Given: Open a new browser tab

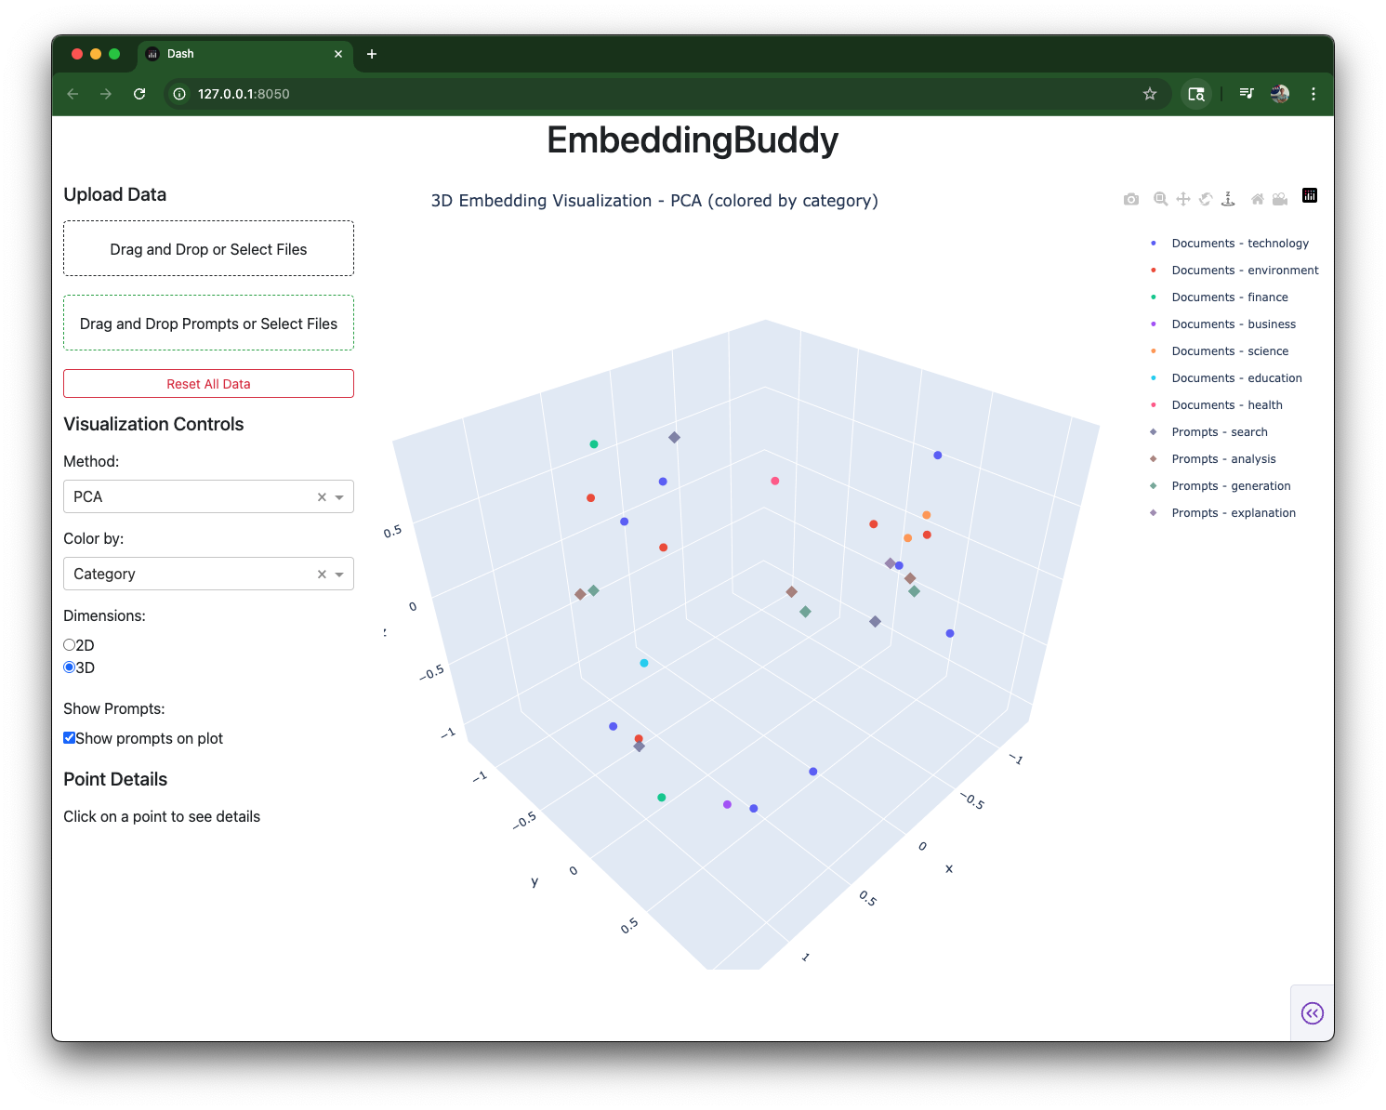Looking at the screenshot, I should coord(372,54).
